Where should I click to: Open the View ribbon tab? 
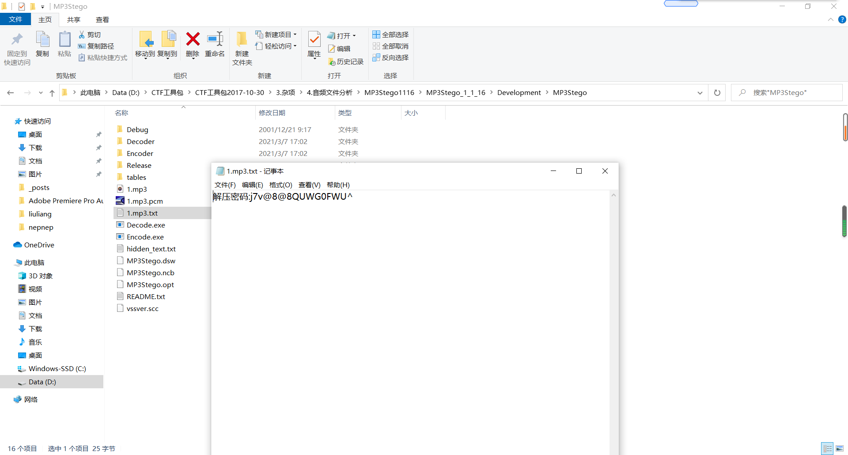coord(102,20)
